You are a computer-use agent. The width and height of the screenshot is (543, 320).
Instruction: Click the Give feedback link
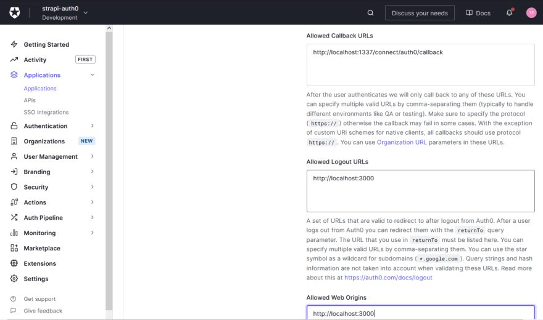coord(43,311)
